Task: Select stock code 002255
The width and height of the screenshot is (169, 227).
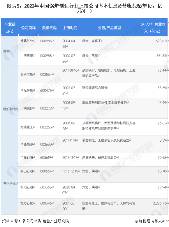Action: (x=46, y=127)
